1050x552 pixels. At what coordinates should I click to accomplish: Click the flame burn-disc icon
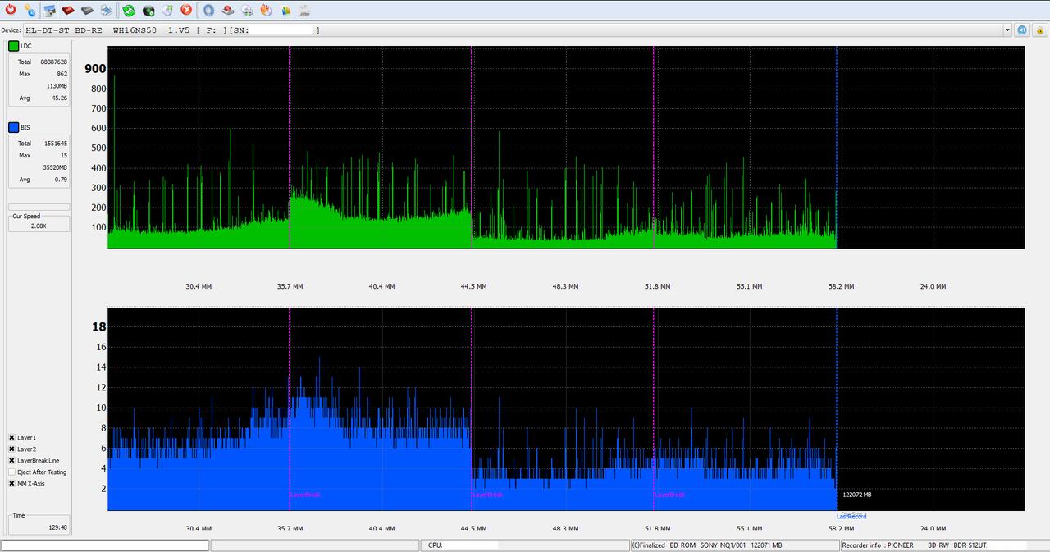click(266, 10)
